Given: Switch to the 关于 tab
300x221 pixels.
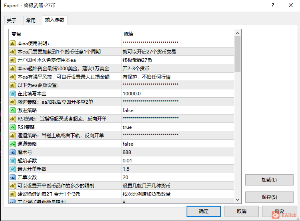Looking at the screenshot, I should pos(12,20).
